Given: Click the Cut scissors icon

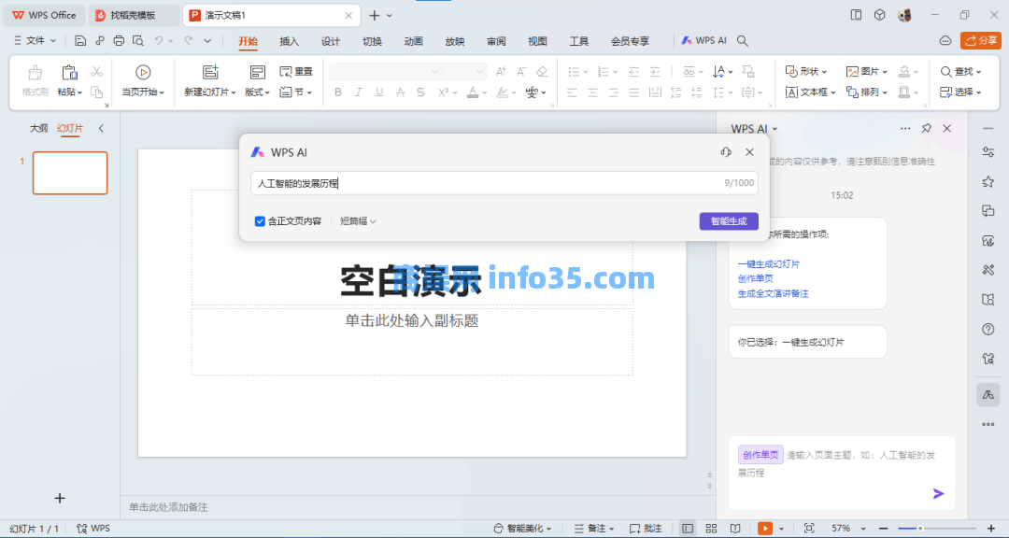Looking at the screenshot, I should [96, 71].
